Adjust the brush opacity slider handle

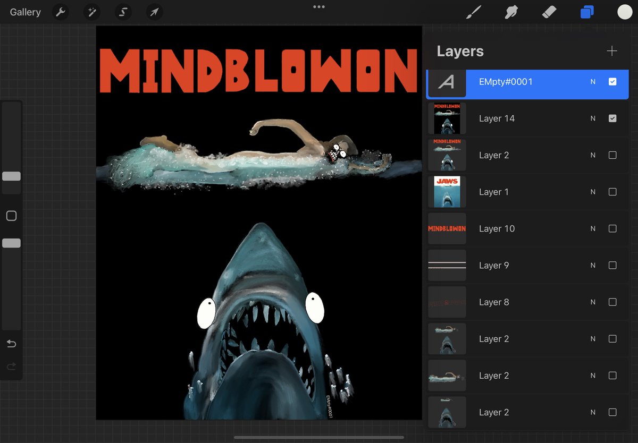(11, 243)
